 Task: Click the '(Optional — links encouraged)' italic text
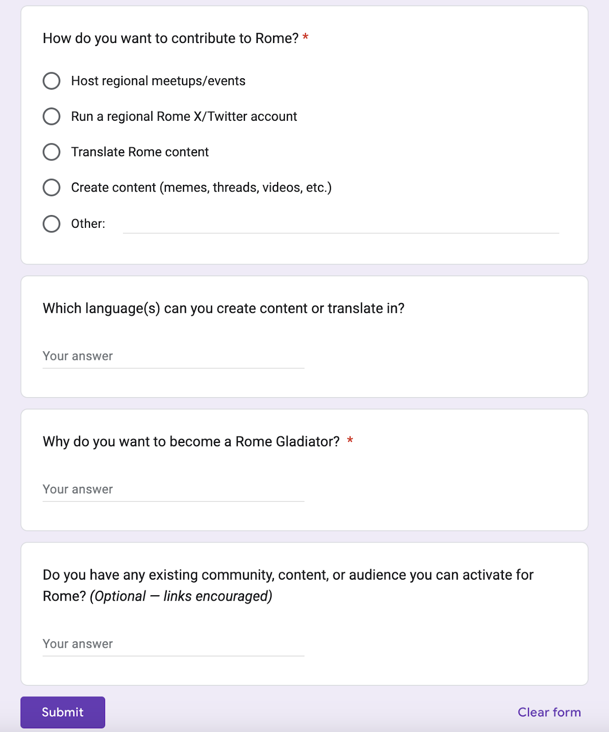click(x=181, y=597)
